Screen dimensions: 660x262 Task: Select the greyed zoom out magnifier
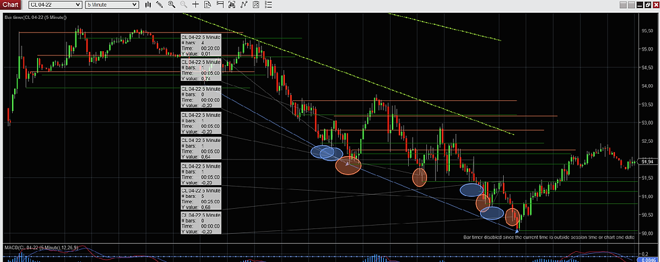[183, 5]
